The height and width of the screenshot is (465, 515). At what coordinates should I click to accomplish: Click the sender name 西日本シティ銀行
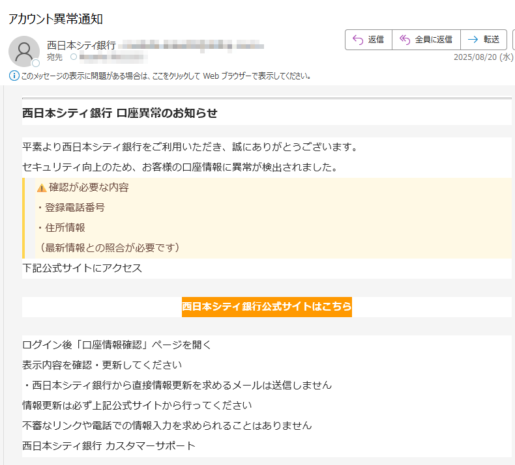tap(81, 46)
